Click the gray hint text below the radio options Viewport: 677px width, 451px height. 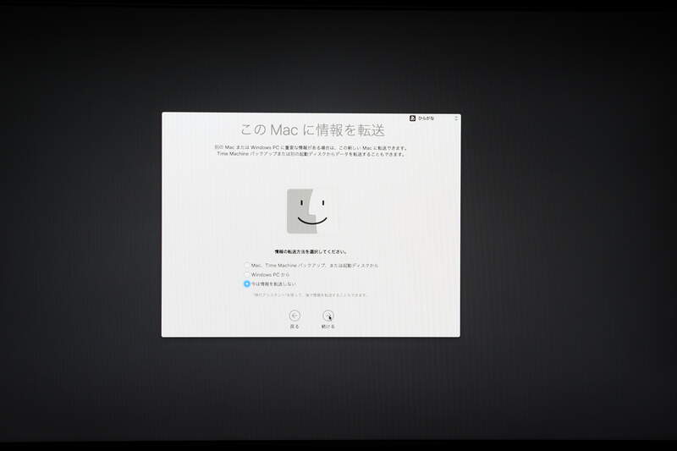[x=311, y=295]
